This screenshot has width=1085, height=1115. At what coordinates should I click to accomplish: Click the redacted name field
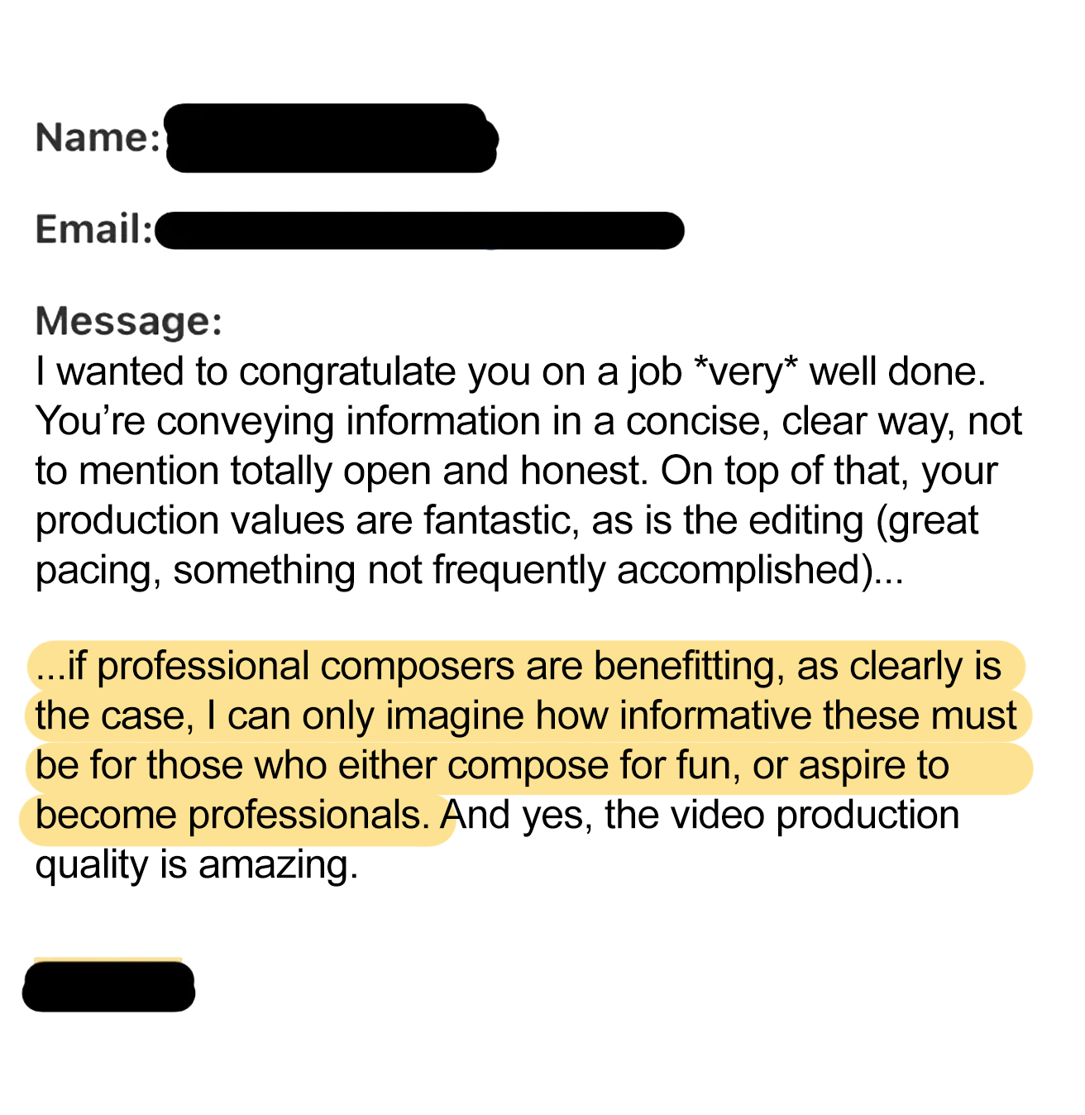pos(331,139)
